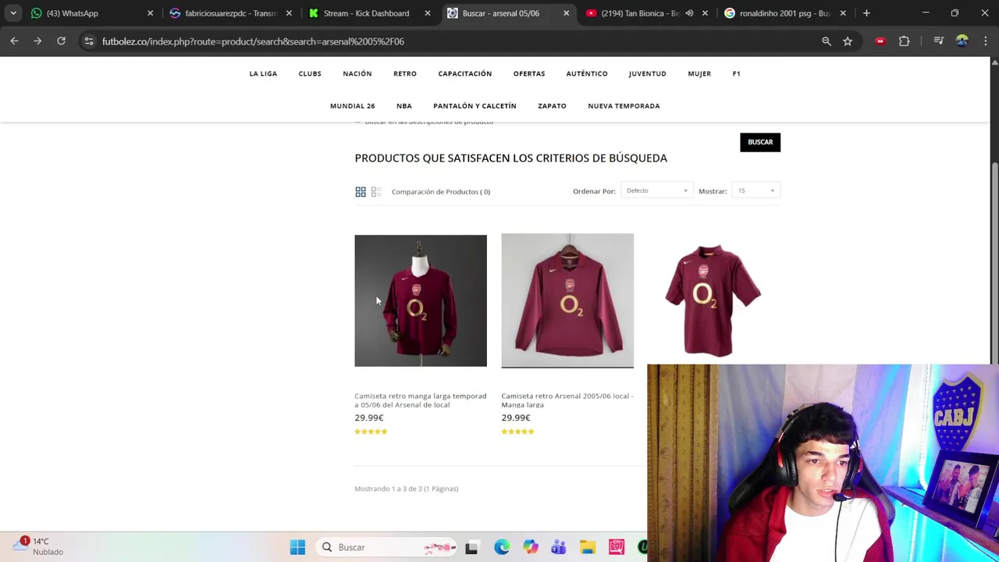This screenshot has height=562, width=999.
Task: Click the BUSCAR search button
Action: click(x=760, y=142)
